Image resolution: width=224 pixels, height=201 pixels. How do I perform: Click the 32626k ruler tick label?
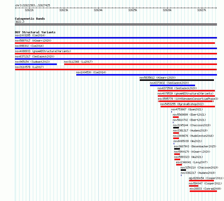167,10
